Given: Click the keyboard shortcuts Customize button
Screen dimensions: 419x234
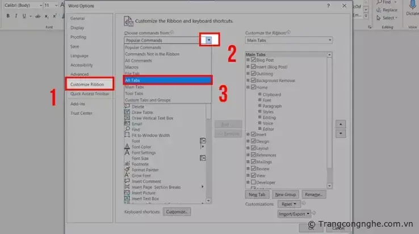Looking at the screenshot, I should tap(177, 211).
